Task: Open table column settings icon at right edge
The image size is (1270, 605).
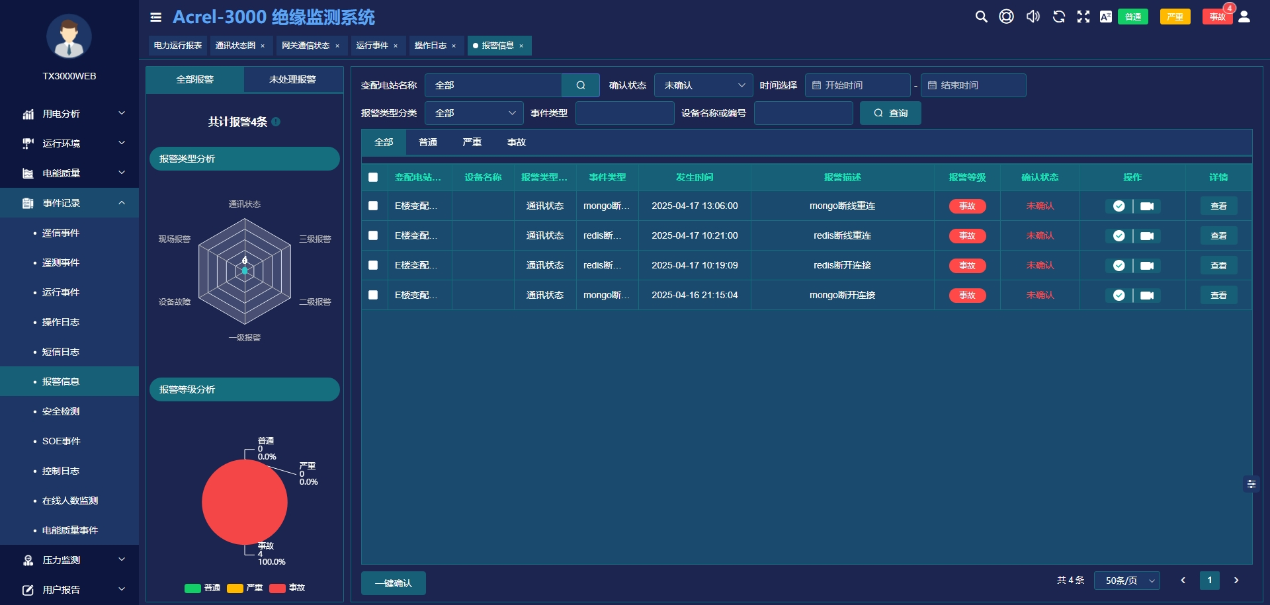Action: (1251, 484)
